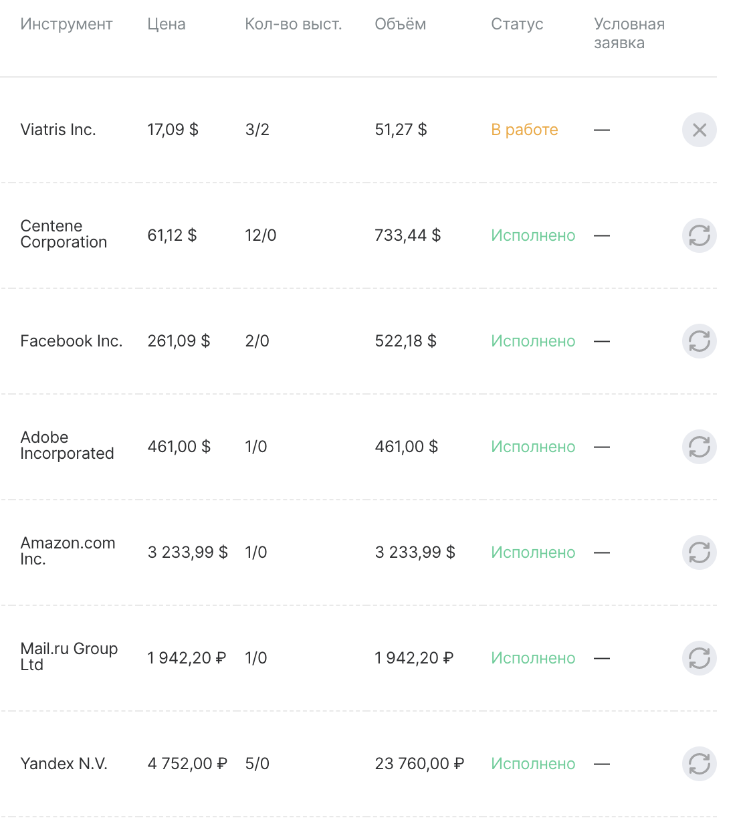Open the Centene Corporation instrument
Screen dimensions: 749x824
tap(64, 234)
